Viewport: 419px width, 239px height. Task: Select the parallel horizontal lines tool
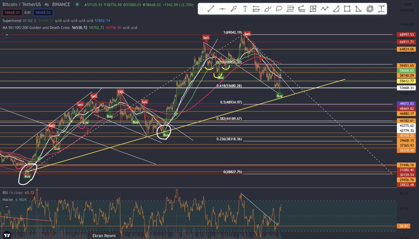290,9
